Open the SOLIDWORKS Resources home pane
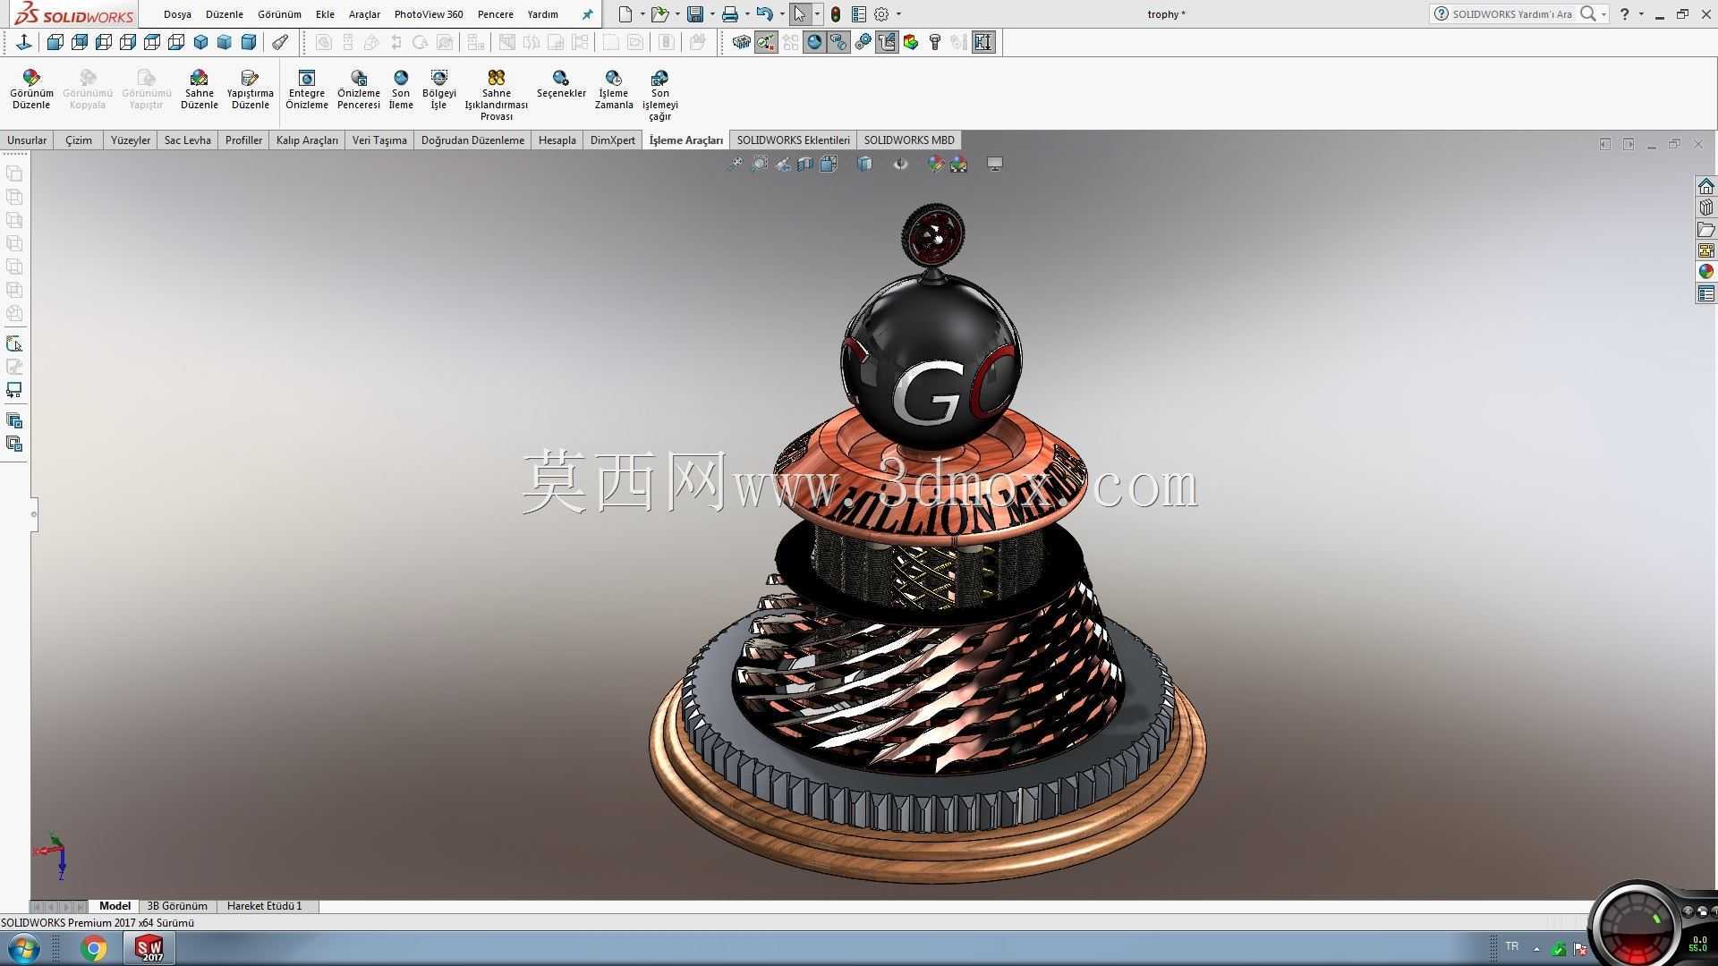Viewport: 1718px width, 966px height. [x=1706, y=186]
